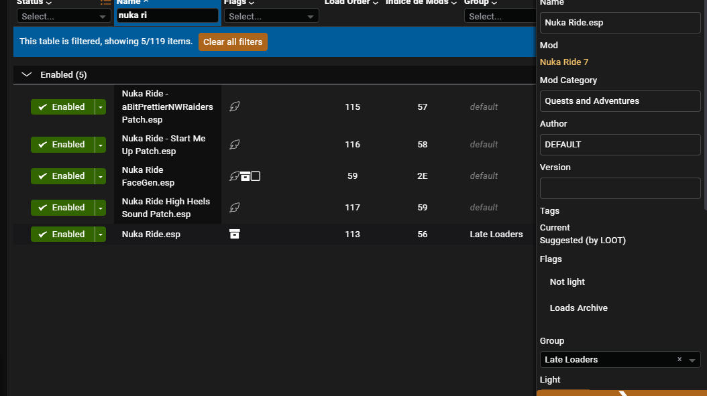Screen dimensions: 707x396
Task: Click the light-flag feather icon for aBitPrettierNWRaiders Patch
Action: (x=235, y=107)
